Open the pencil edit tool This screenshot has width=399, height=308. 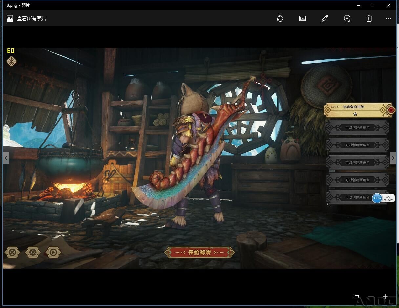point(325,19)
